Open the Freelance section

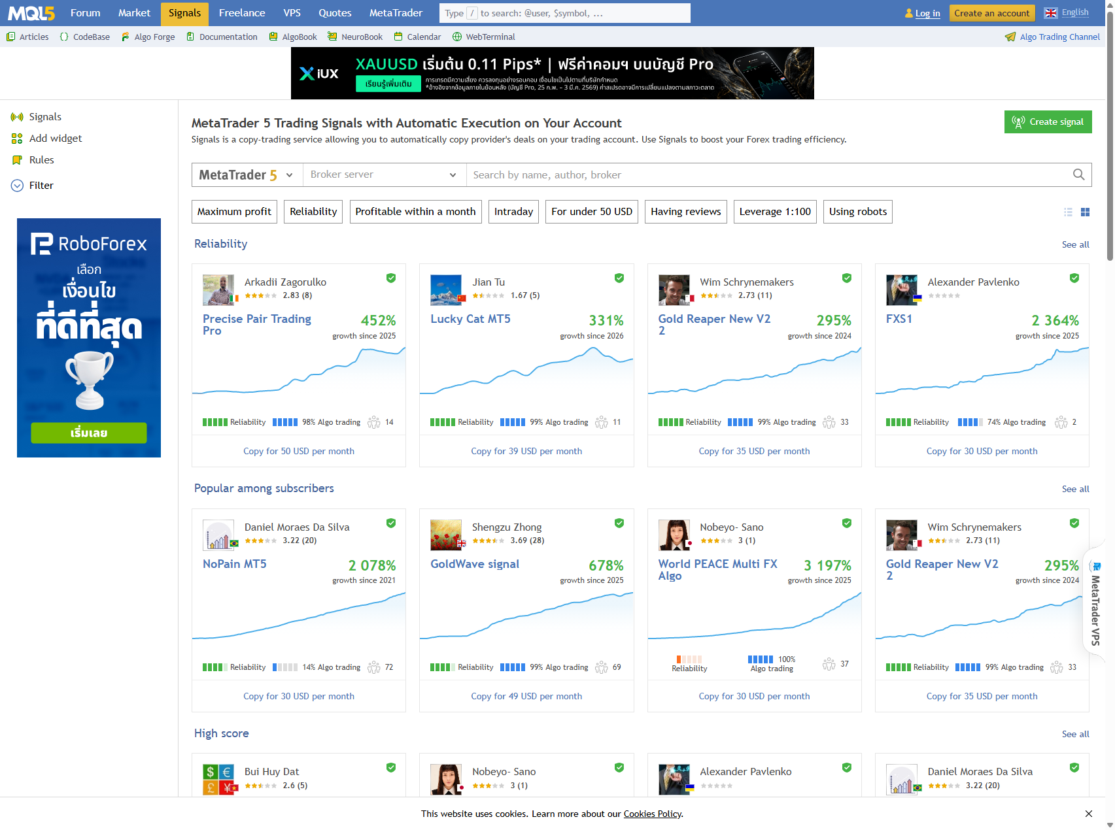click(242, 13)
